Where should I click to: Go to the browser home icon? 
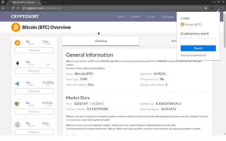18,8
